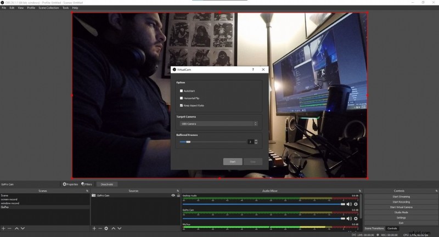Click Start in VirtualCam dialog
The image size is (439, 237).
[x=233, y=162]
